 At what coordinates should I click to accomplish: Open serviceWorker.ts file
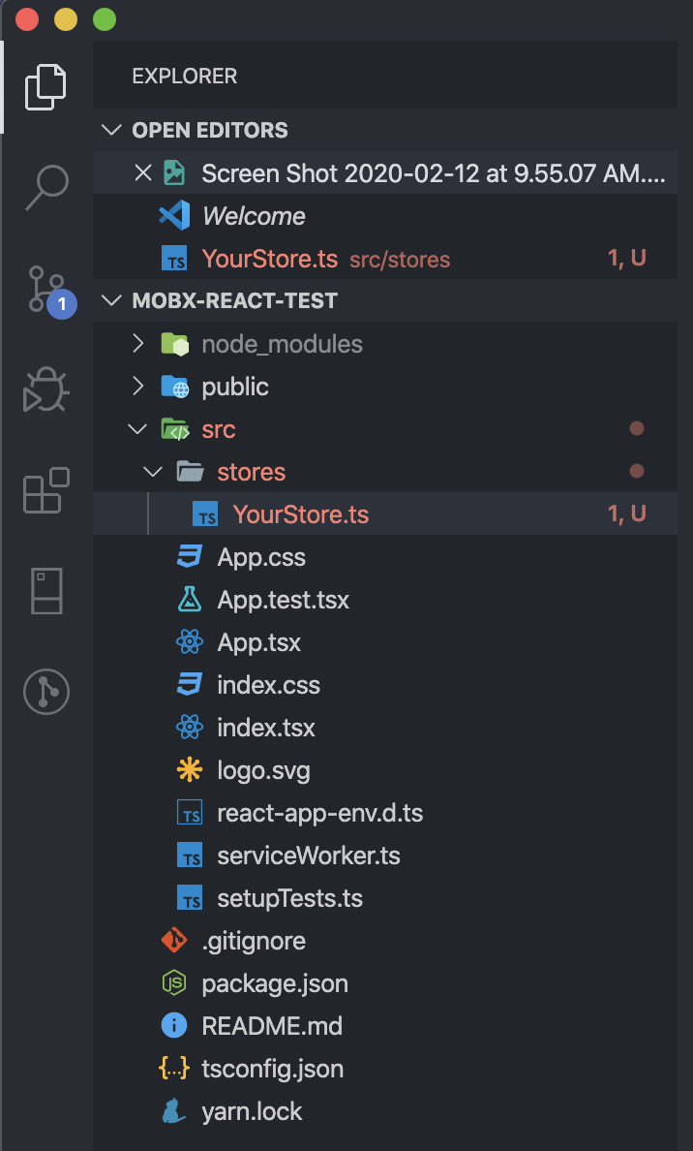tap(385, 855)
